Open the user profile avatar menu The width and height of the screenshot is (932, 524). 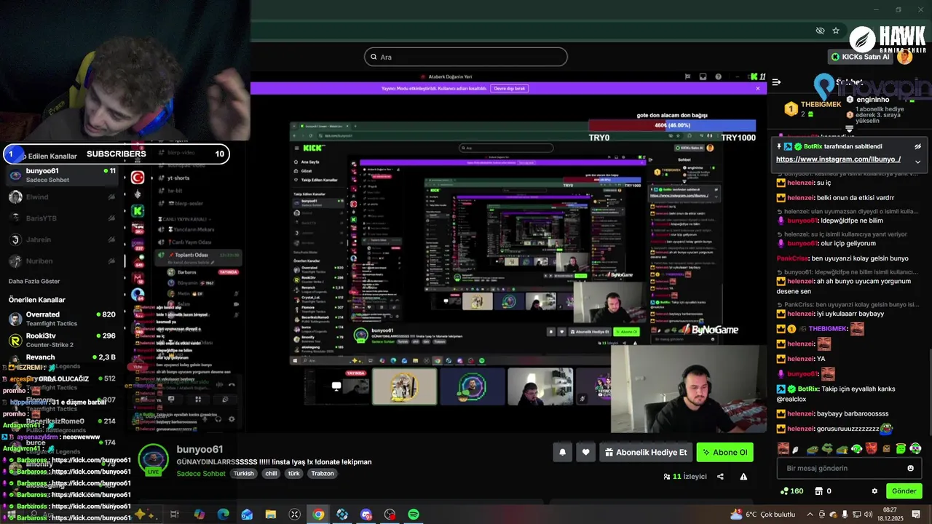click(905, 57)
